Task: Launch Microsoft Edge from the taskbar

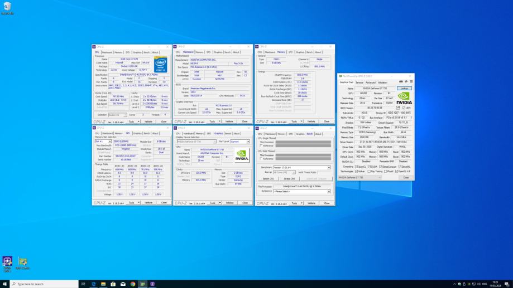Action: [93, 284]
